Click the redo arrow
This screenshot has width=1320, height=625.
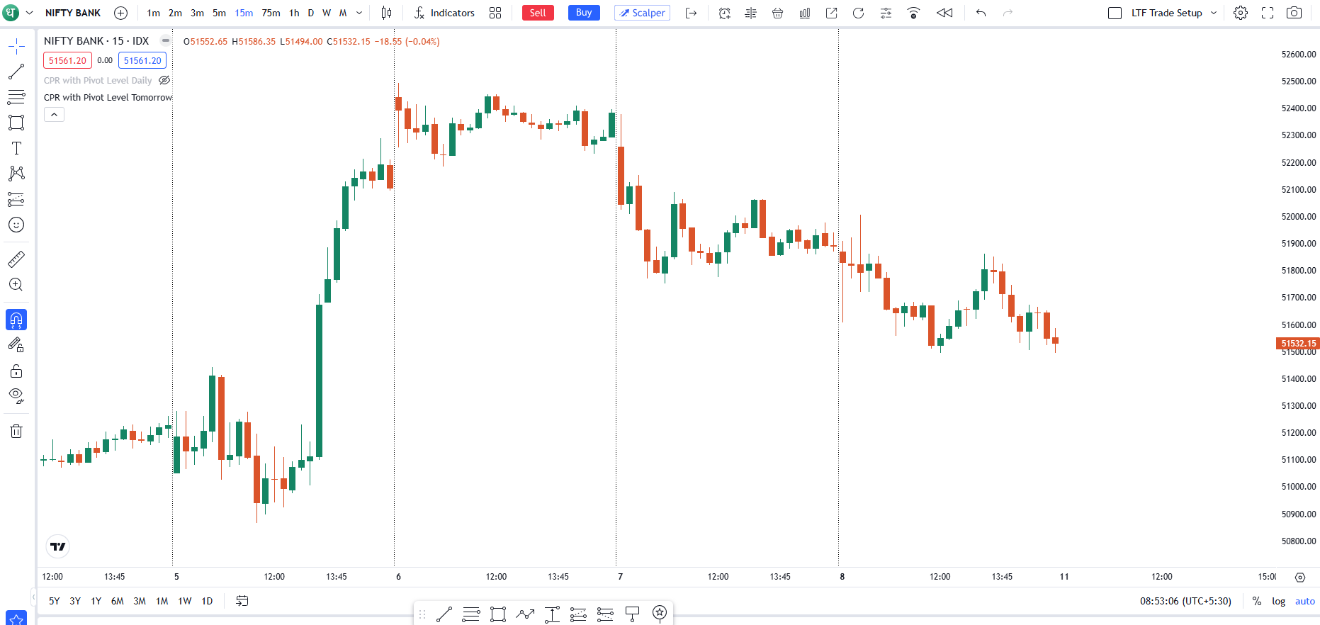coord(1008,13)
